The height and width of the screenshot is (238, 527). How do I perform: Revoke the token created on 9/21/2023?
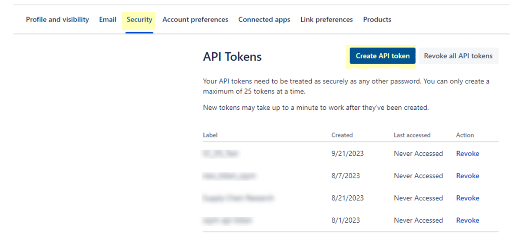click(467, 154)
